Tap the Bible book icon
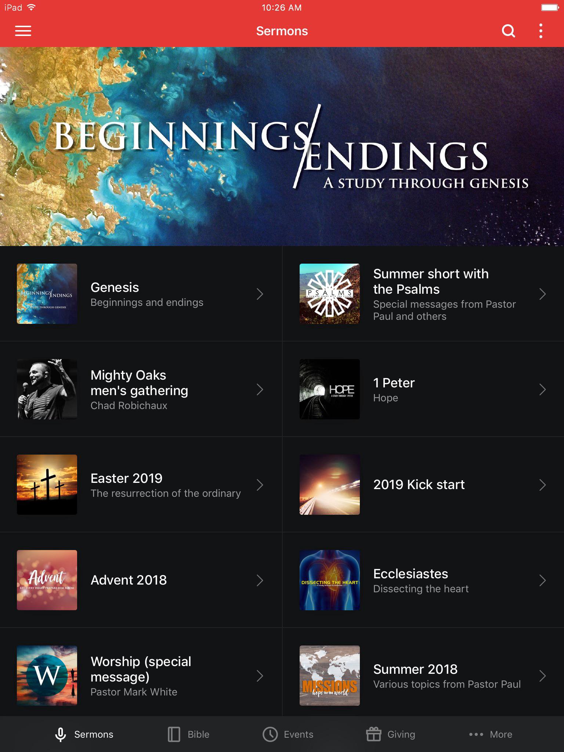The width and height of the screenshot is (564, 752). (174, 734)
